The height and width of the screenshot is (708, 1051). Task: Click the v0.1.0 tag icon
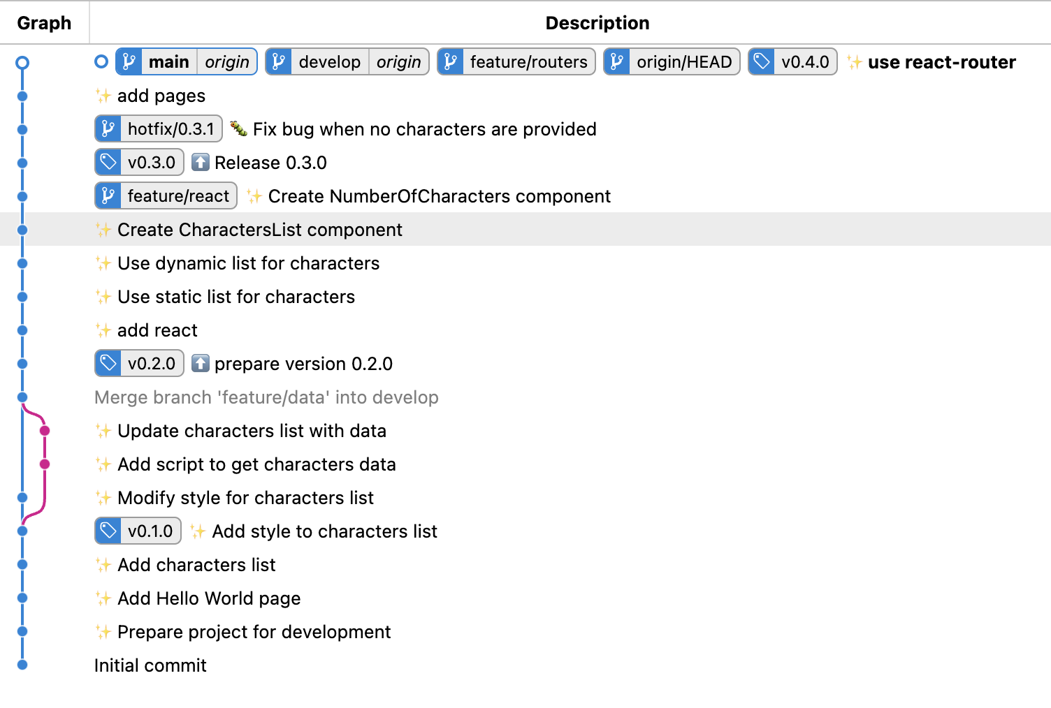pos(108,531)
